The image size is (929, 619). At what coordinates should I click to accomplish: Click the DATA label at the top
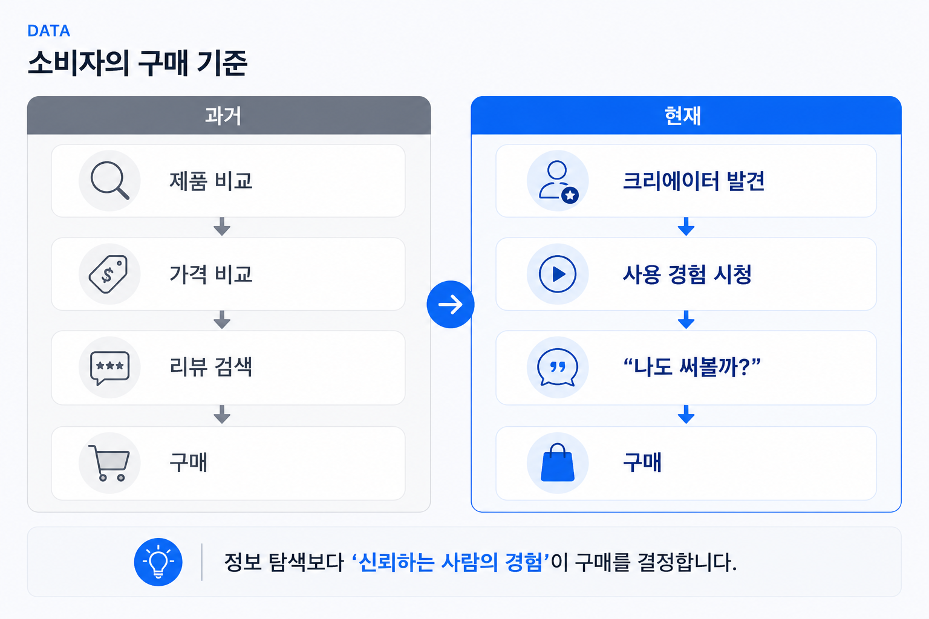click(x=49, y=31)
